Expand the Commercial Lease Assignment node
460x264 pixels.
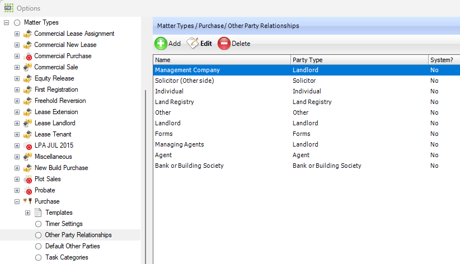point(17,34)
